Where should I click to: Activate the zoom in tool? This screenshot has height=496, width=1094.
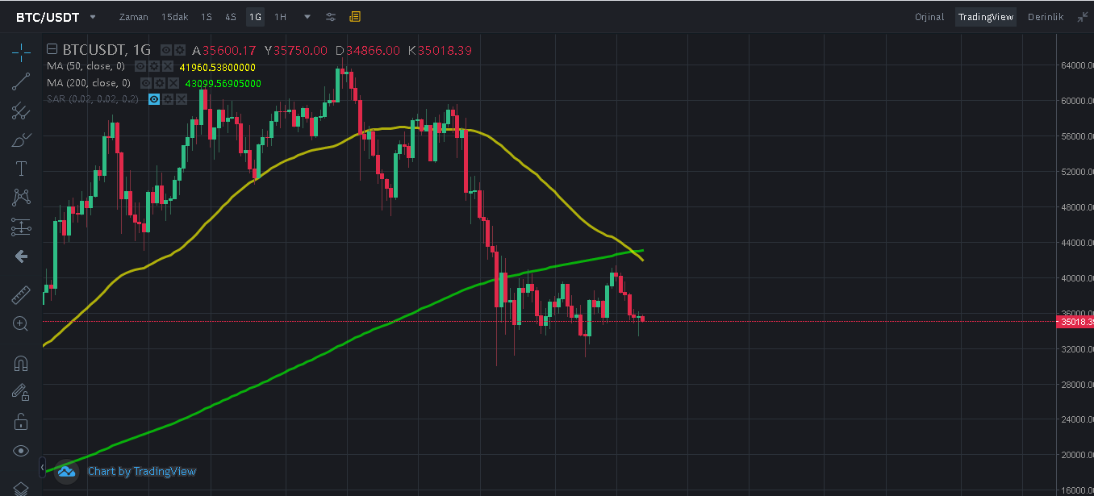[21, 323]
